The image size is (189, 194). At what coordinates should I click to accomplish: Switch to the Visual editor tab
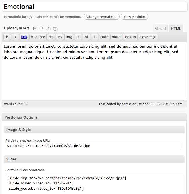(x=160, y=29)
